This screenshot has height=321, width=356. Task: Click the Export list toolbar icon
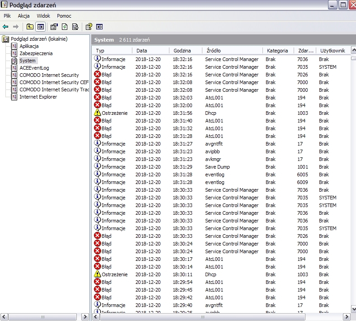click(x=75, y=27)
